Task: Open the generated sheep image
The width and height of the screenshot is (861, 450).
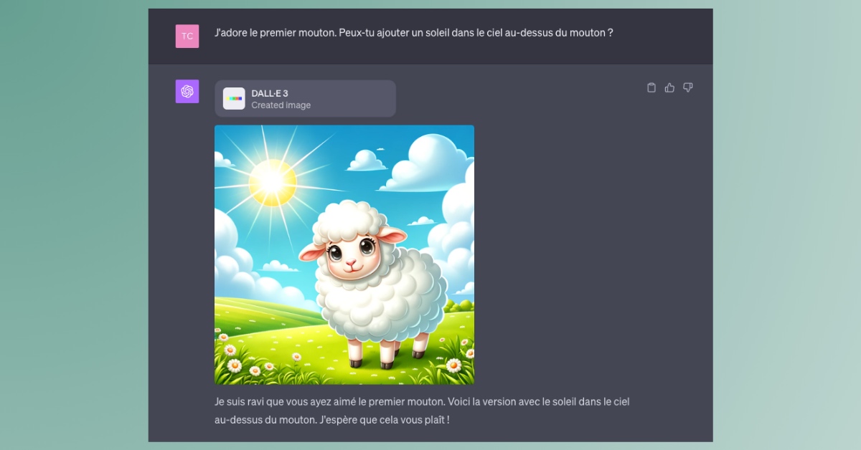Action: [344, 255]
